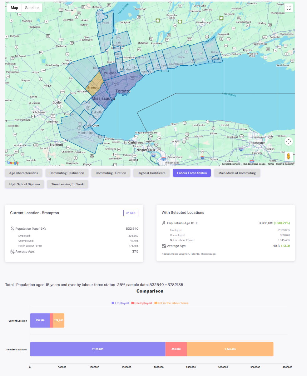
Task: Toggle Unemployed legend series
Action: 141,303
